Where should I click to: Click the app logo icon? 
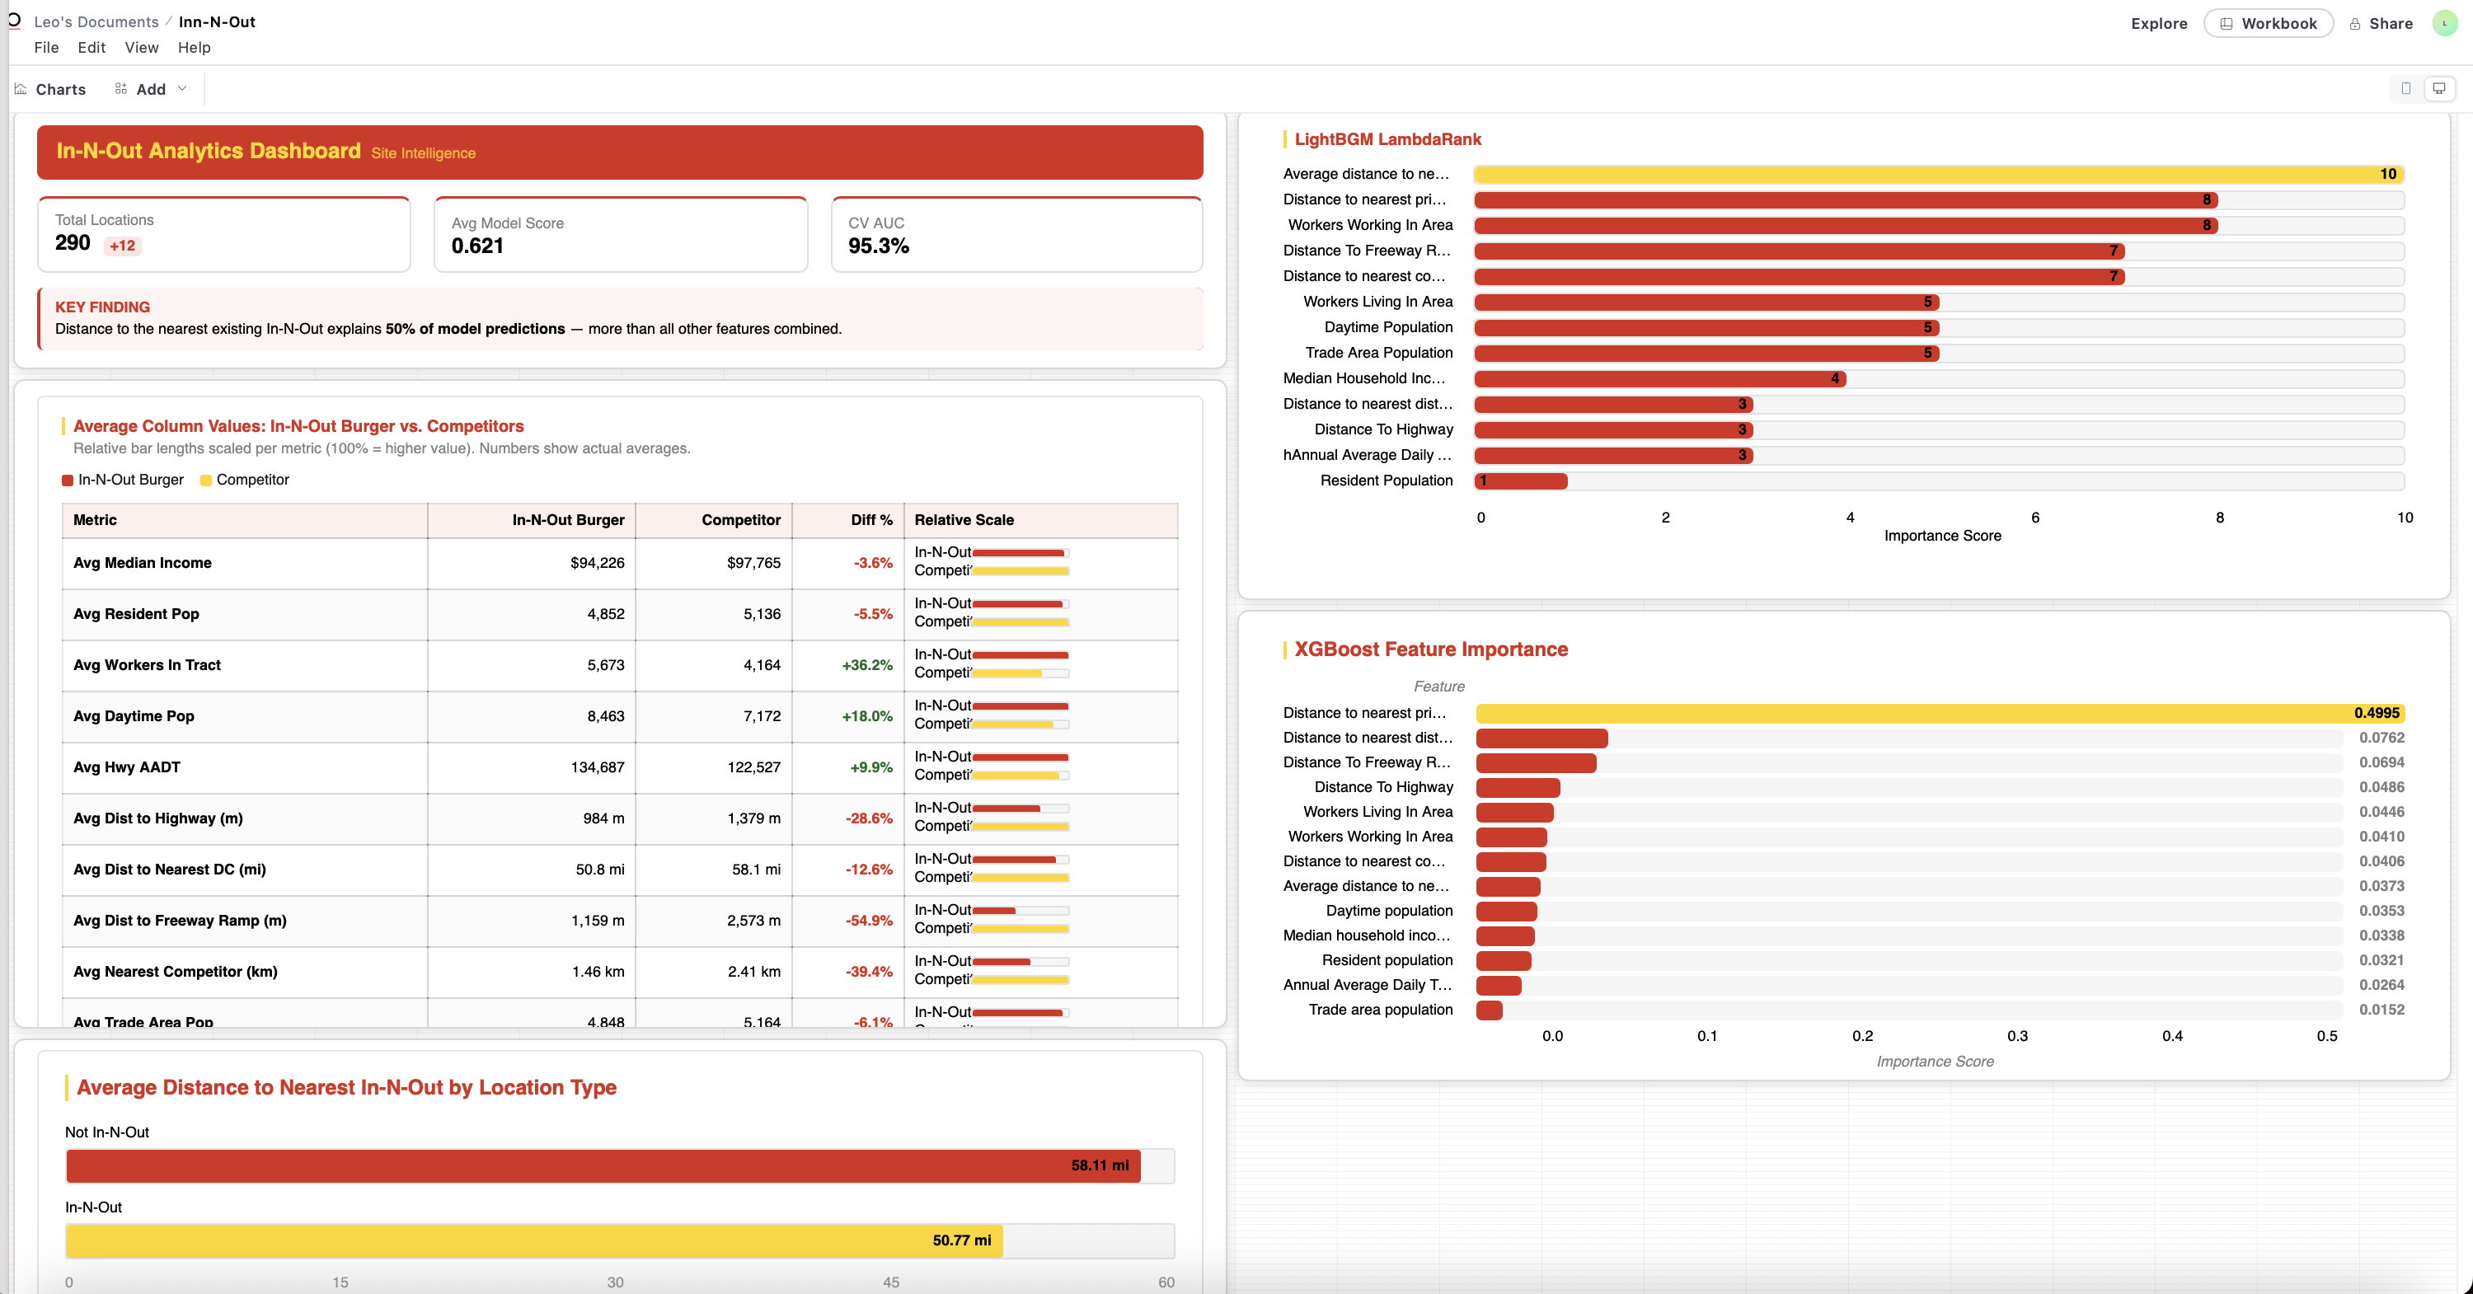pyautogui.click(x=13, y=20)
